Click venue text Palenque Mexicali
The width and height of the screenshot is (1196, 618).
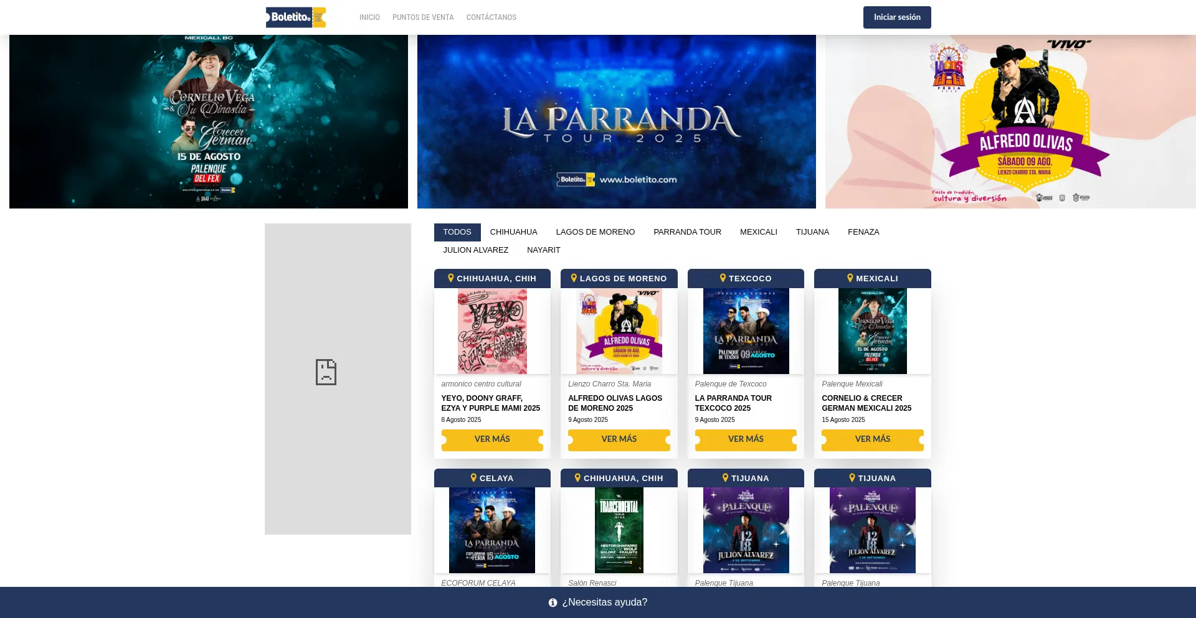[x=852, y=384]
